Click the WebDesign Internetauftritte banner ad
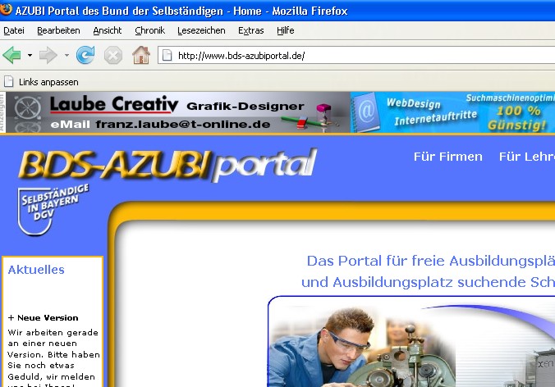The image size is (555, 387). click(452, 112)
